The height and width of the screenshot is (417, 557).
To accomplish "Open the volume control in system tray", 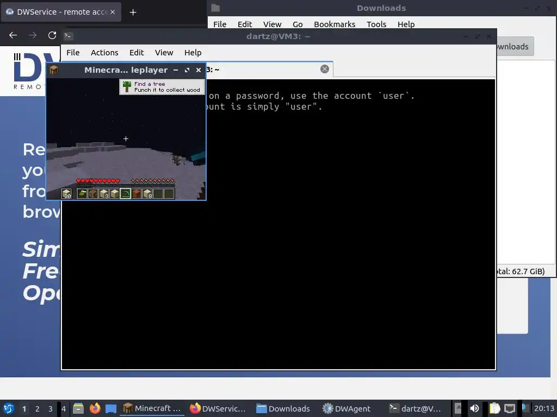I will 474,408.
